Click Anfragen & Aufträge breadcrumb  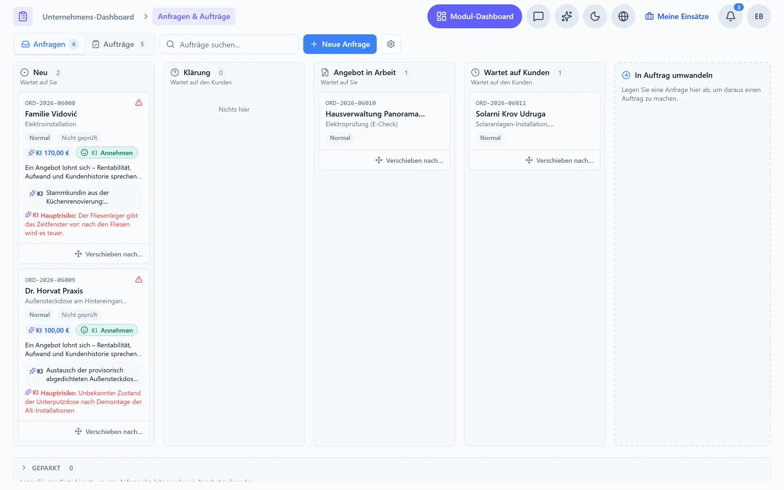click(x=194, y=16)
